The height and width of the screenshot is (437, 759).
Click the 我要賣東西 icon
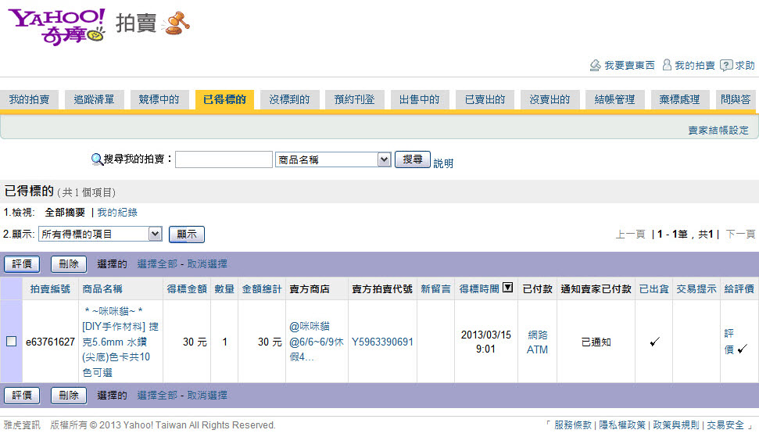(x=596, y=66)
